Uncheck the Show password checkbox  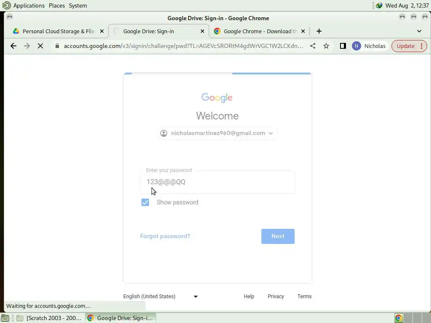pyautogui.click(x=145, y=202)
